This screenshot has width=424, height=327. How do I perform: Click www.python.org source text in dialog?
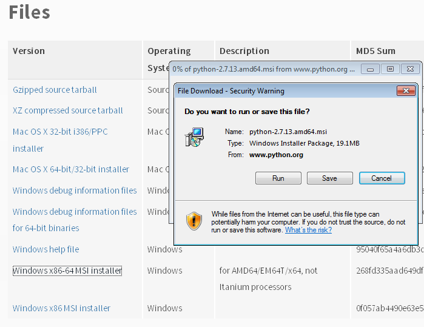coord(276,155)
